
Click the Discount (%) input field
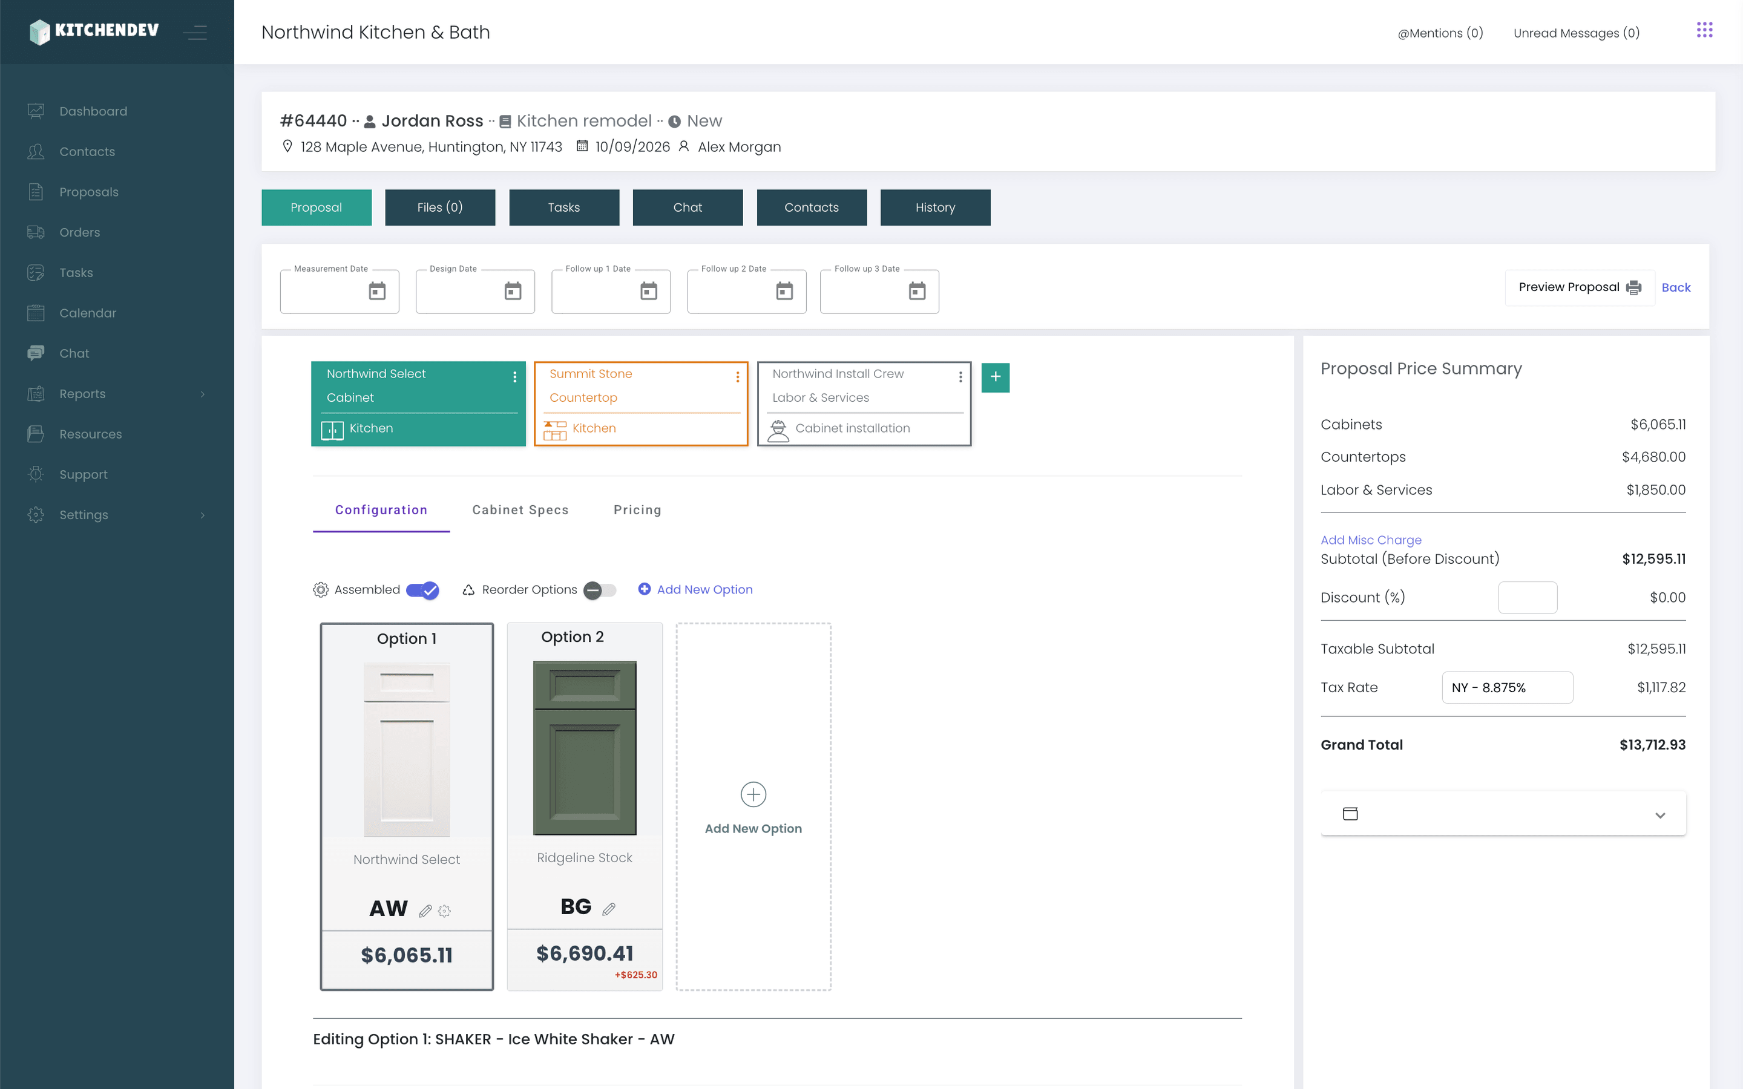(1527, 597)
